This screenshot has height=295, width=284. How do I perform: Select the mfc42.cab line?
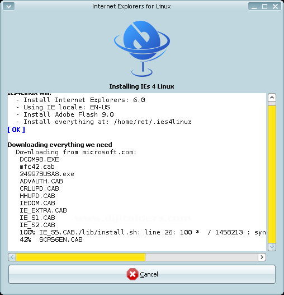(37, 167)
